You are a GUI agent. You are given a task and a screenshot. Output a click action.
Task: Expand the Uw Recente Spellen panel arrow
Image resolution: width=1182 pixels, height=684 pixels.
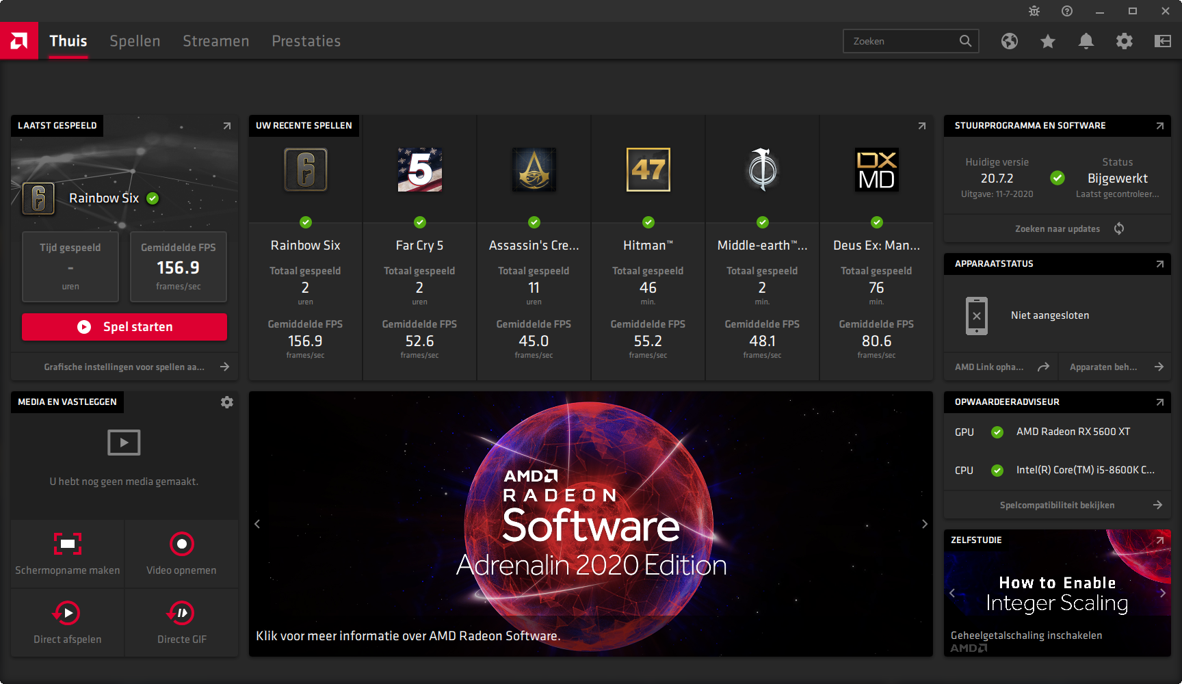[922, 126]
